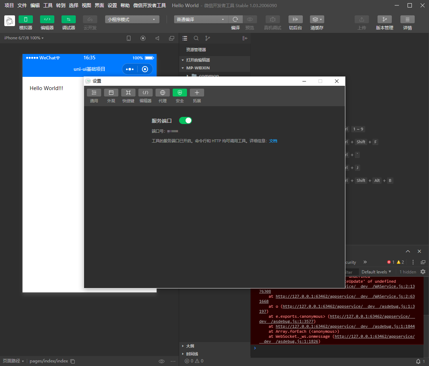Viewport: 429px width, 366px height.
Task: Open the 文件 menu
Action: pos(22,5)
